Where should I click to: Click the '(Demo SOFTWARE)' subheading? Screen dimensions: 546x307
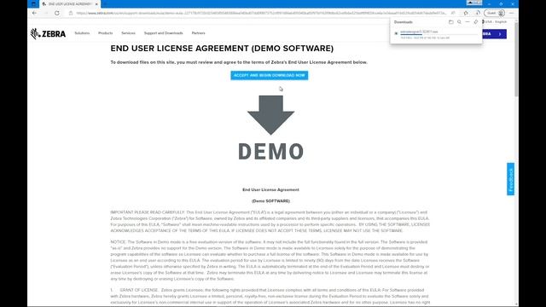(x=270, y=201)
